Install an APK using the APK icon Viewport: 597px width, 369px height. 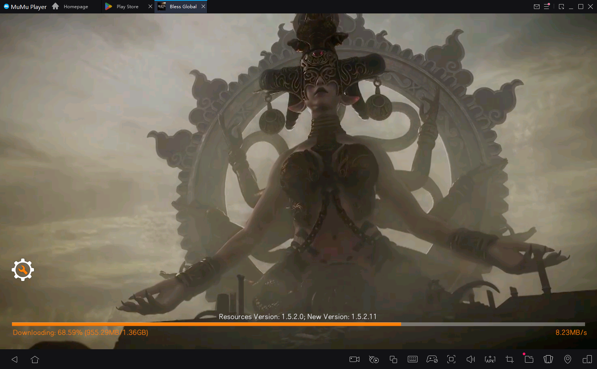point(490,359)
